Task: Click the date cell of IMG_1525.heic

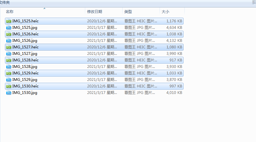Action: 102,21
